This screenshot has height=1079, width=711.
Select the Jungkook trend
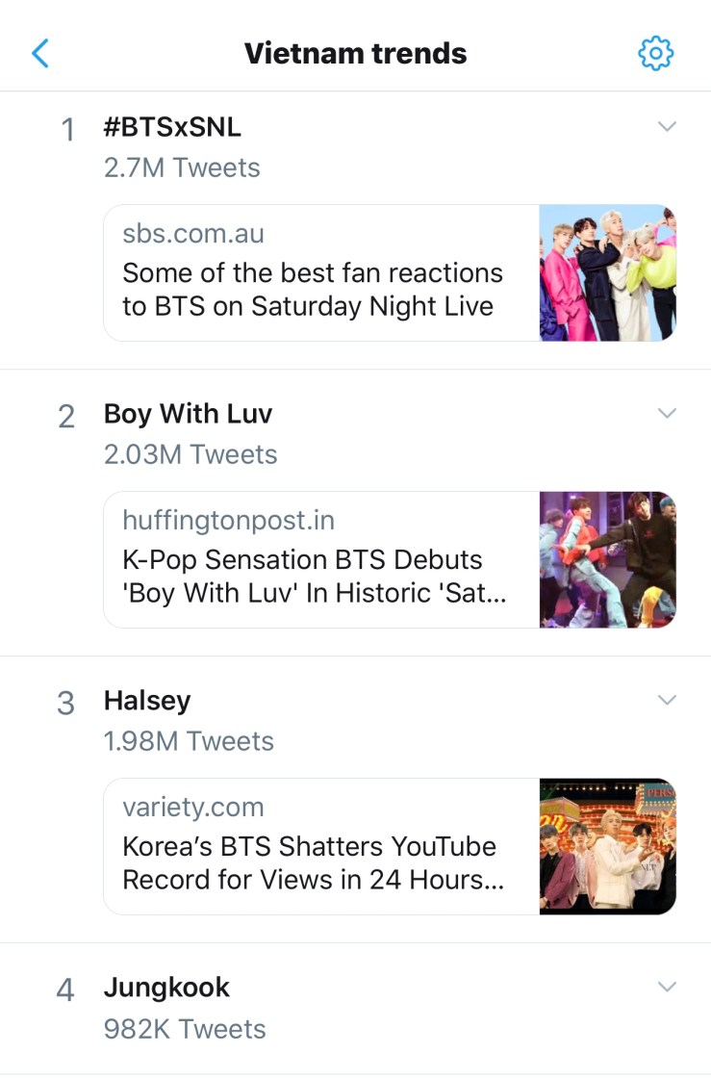pos(166,988)
